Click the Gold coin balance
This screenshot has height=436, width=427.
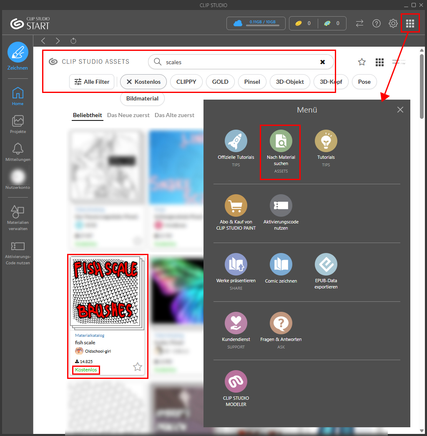point(303,23)
